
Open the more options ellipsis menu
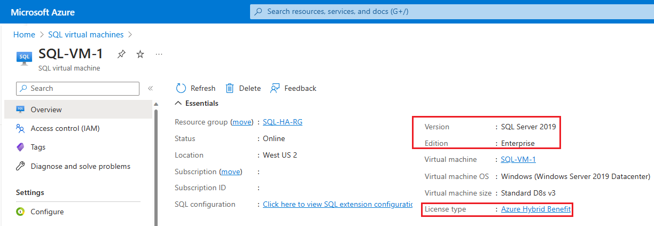tap(159, 54)
